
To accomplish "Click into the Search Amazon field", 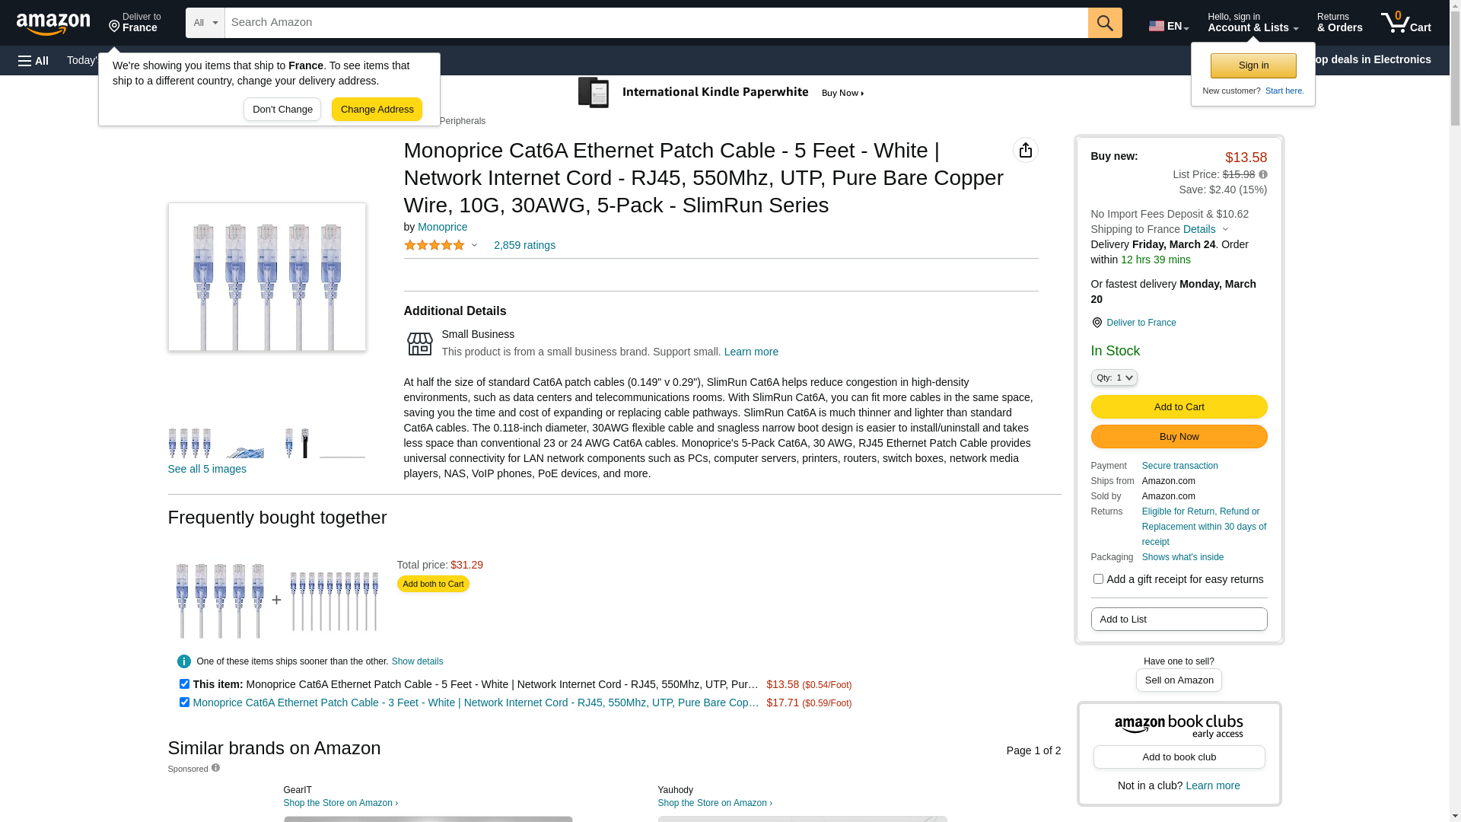I will pos(656,23).
